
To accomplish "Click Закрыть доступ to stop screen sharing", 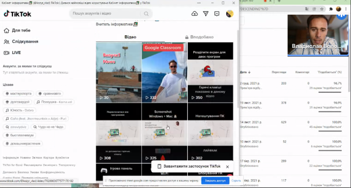I will click(215, 181).
